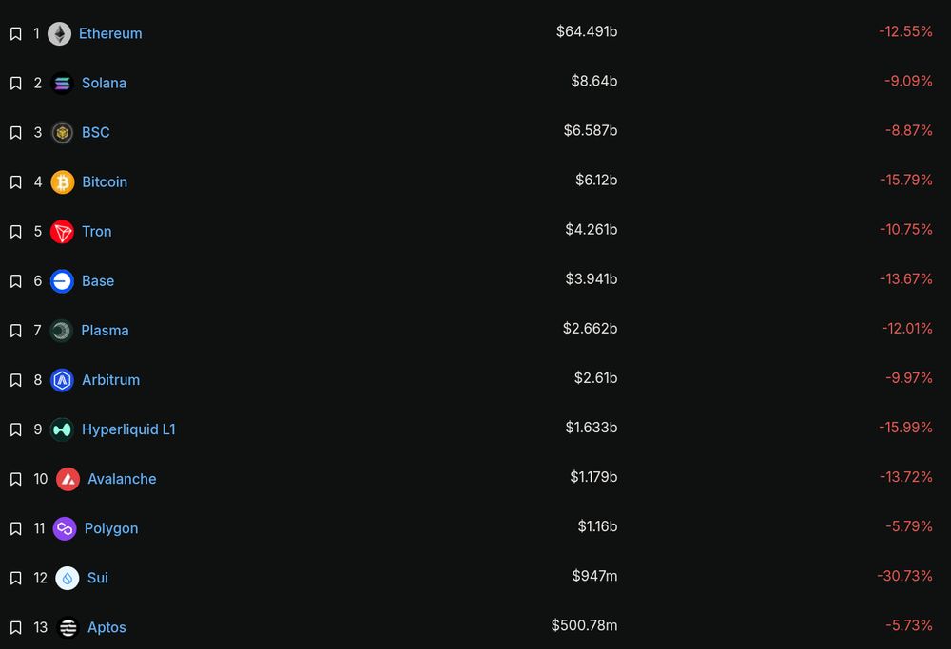The image size is (951, 649).
Task: Click the Hyperliquid L1 logo
Action: pyautogui.click(x=62, y=429)
